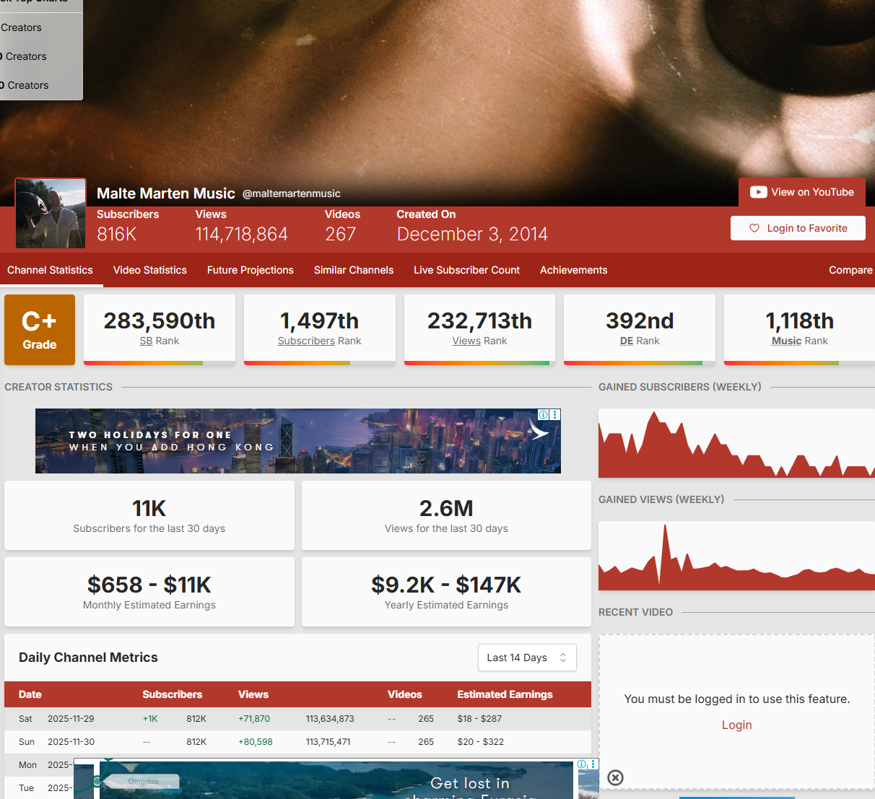Close the bottom ad with the X icon
The height and width of the screenshot is (799, 875).
coord(615,777)
